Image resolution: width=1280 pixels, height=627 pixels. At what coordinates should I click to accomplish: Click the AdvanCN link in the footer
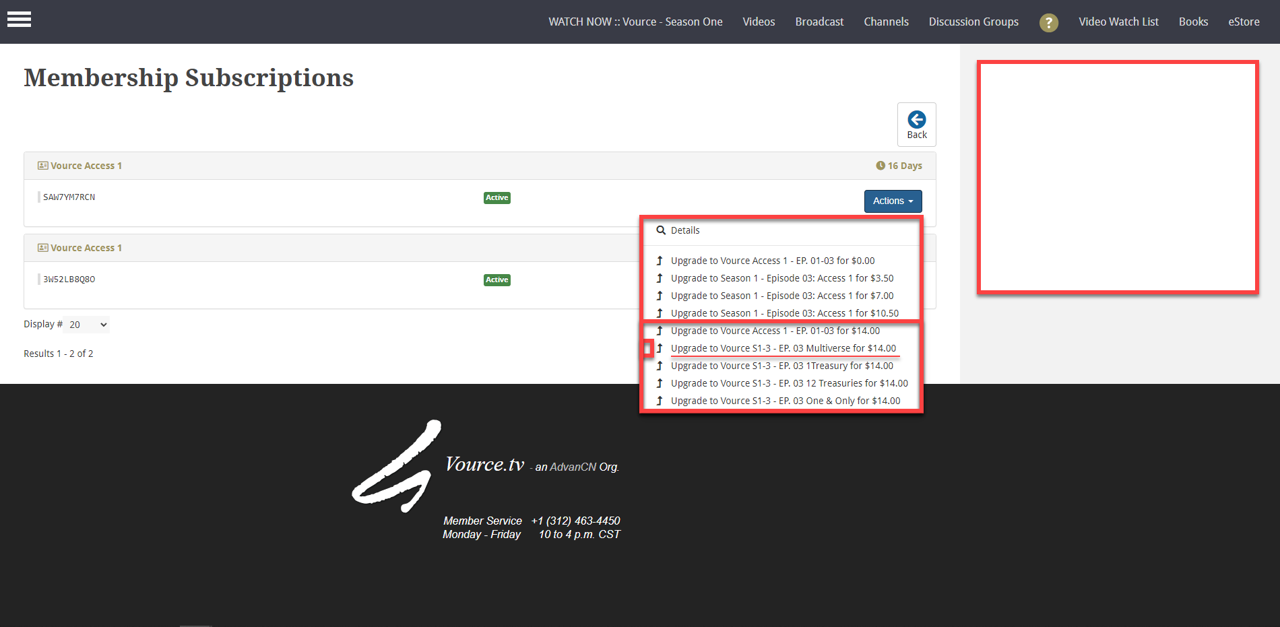pos(573,467)
